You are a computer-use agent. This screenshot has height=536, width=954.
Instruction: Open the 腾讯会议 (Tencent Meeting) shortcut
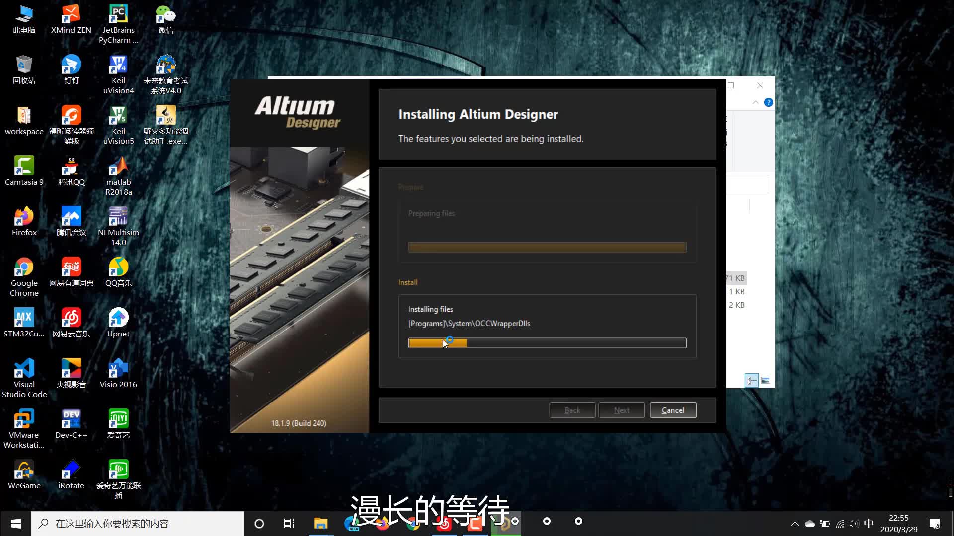coord(71,222)
